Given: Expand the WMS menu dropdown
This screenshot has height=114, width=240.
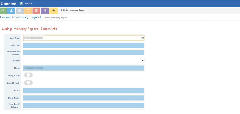Looking at the screenshot, I should tap(28, 4).
